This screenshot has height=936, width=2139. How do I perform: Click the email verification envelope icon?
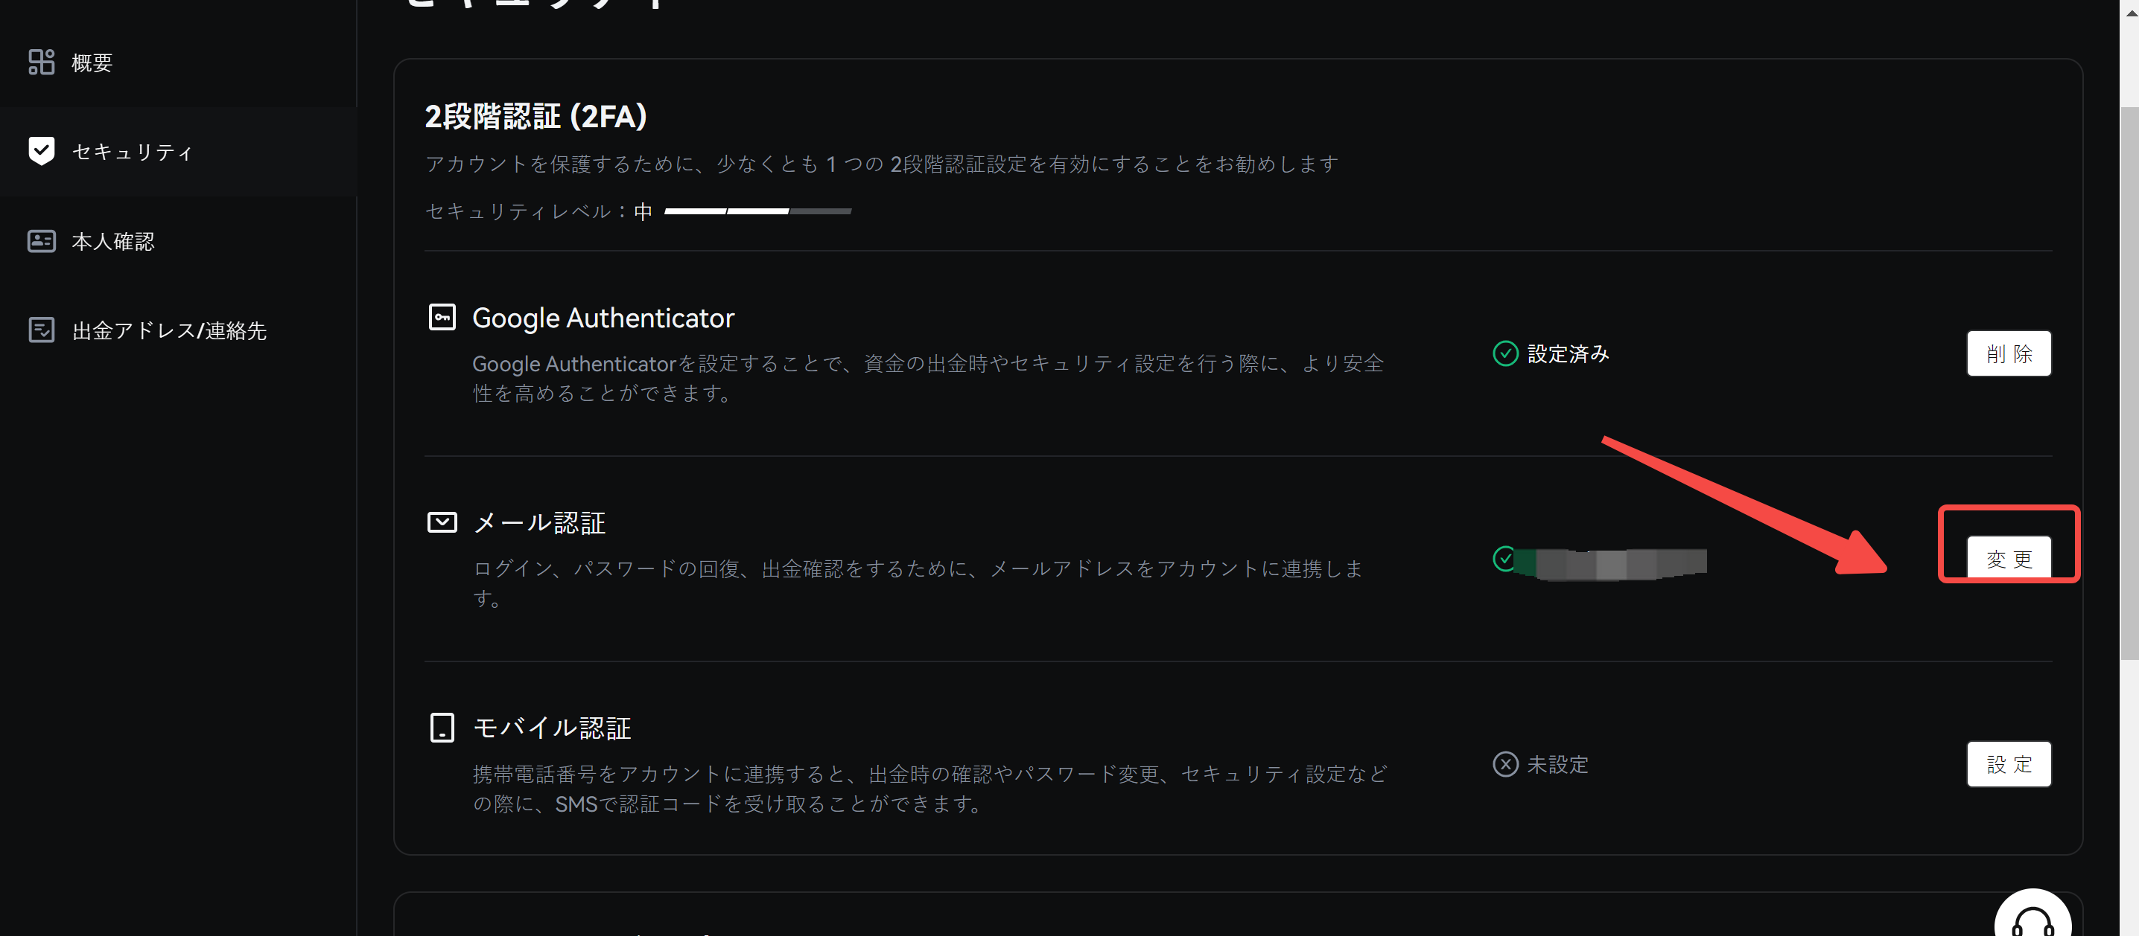pyautogui.click(x=442, y=522)
